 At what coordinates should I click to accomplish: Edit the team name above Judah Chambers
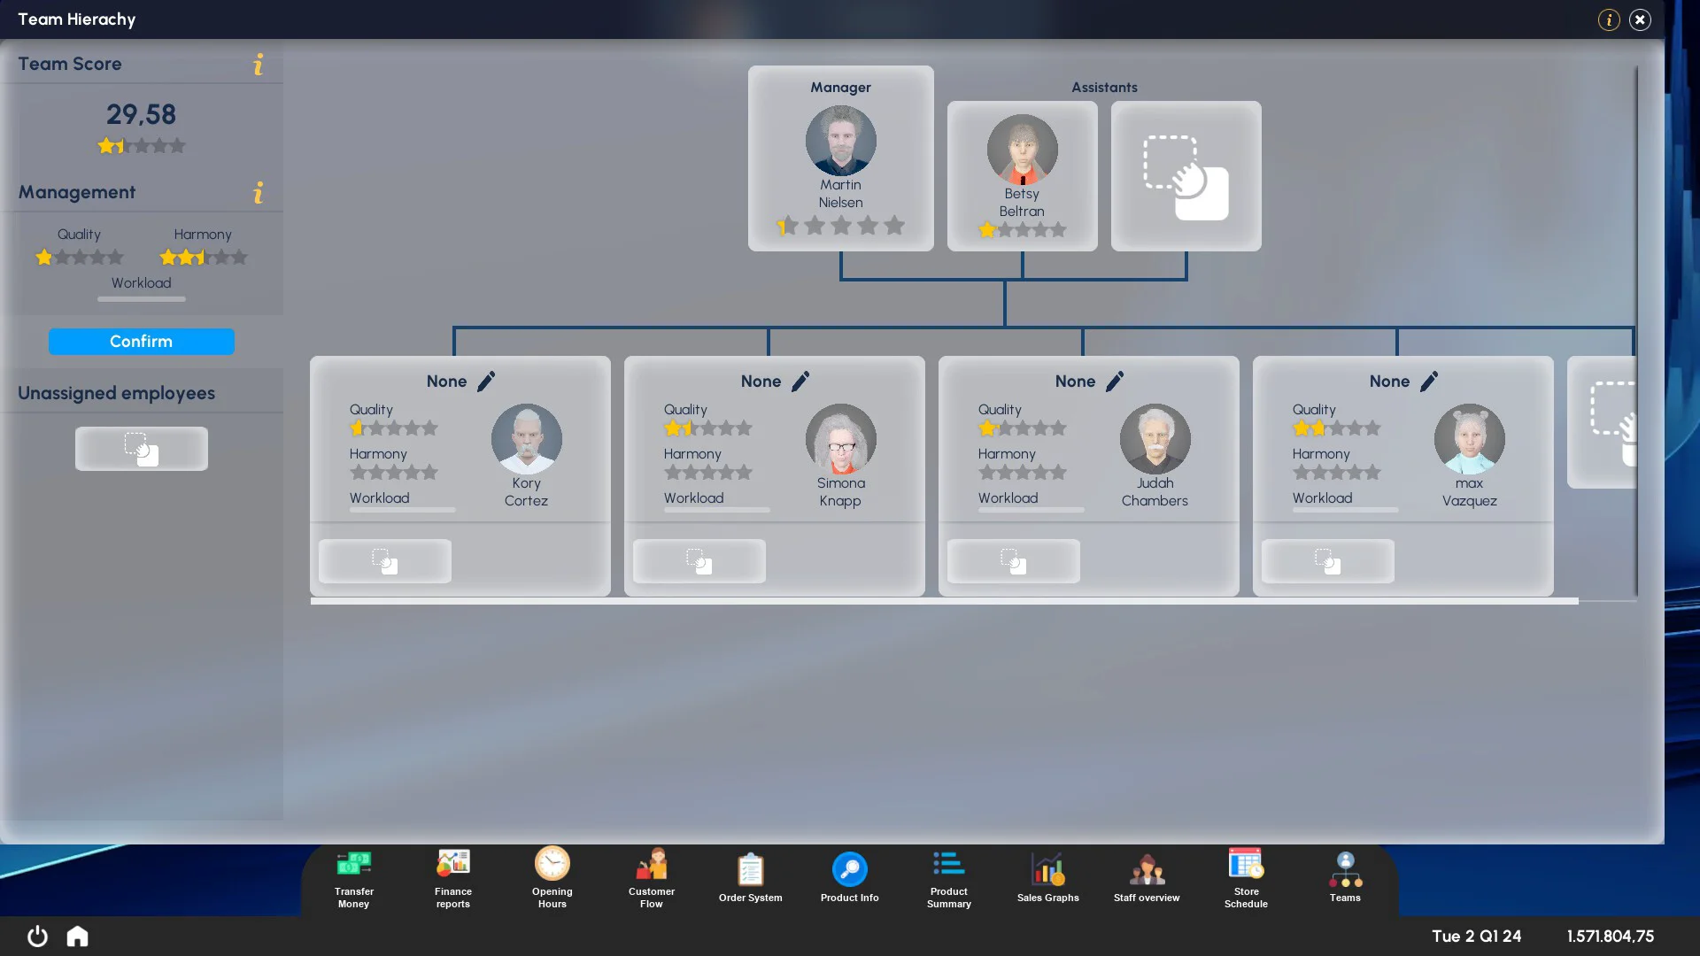point(1115,381)
